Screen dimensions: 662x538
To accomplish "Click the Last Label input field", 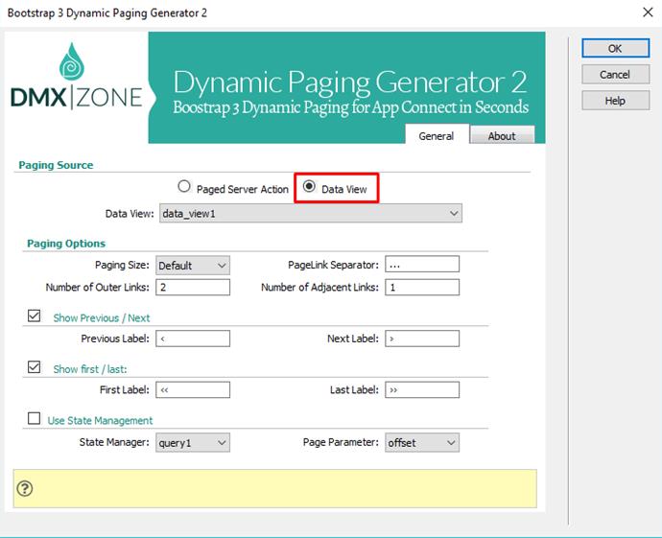I will pos(422,389).
